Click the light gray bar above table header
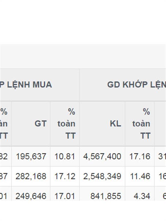Image resolution: width=166 pixels, height=221 pixels. pos(83,56)
